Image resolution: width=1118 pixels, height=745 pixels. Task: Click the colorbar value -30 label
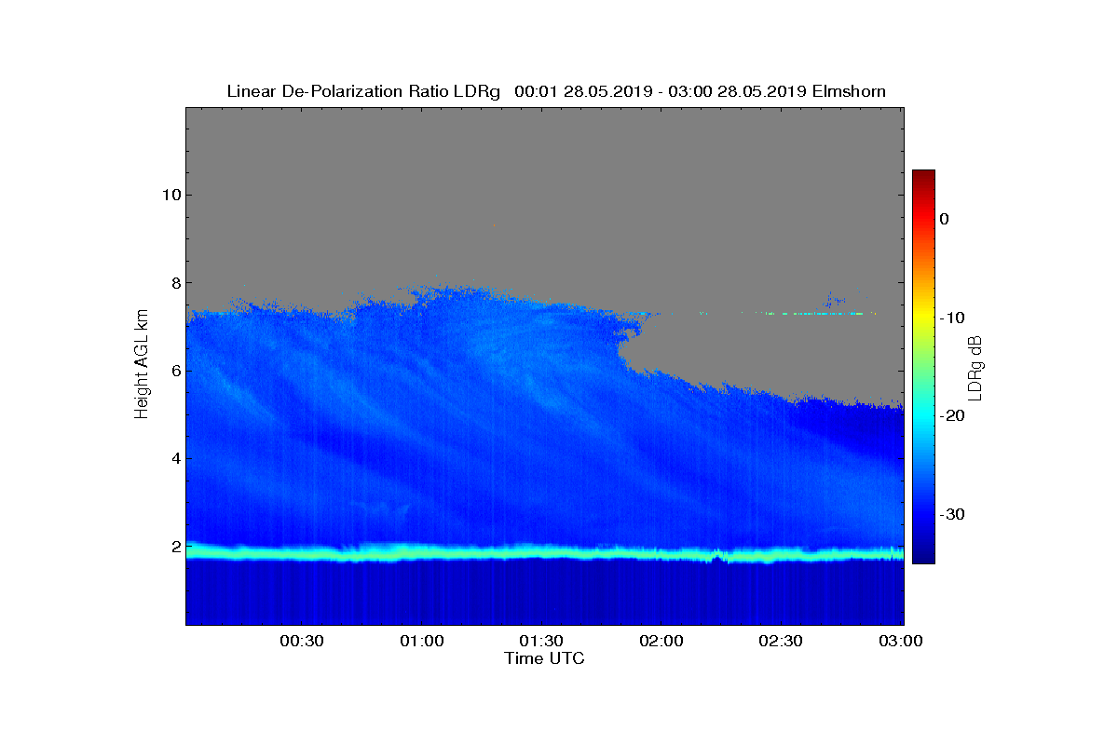[x=952, y=515]
